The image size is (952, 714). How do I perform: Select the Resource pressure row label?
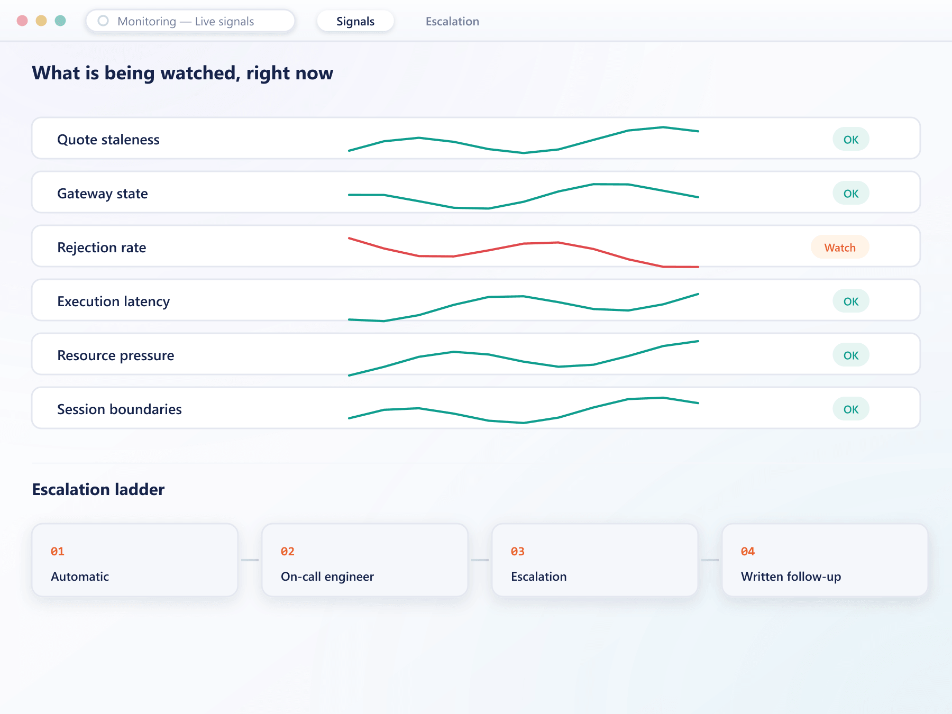[116, 355]
